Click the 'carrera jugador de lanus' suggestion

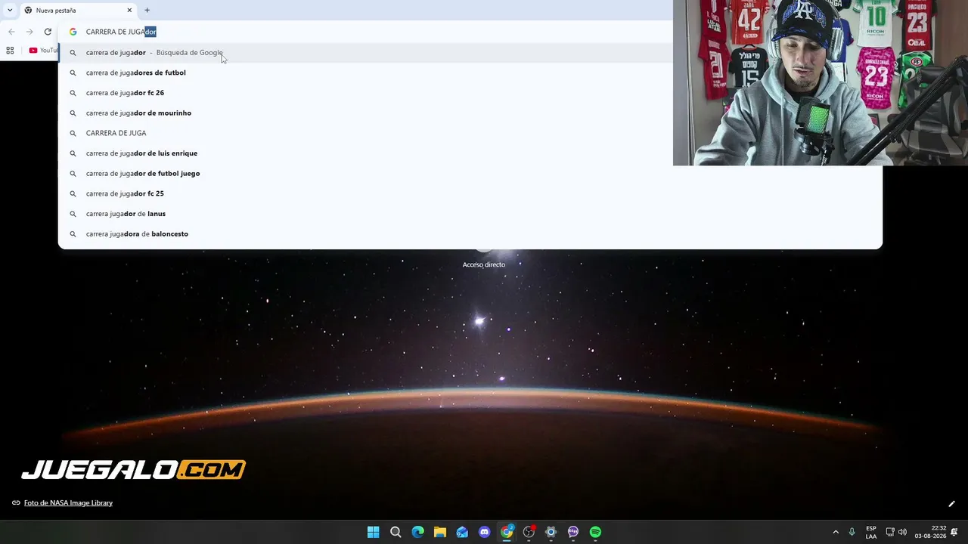coord(470,214)
